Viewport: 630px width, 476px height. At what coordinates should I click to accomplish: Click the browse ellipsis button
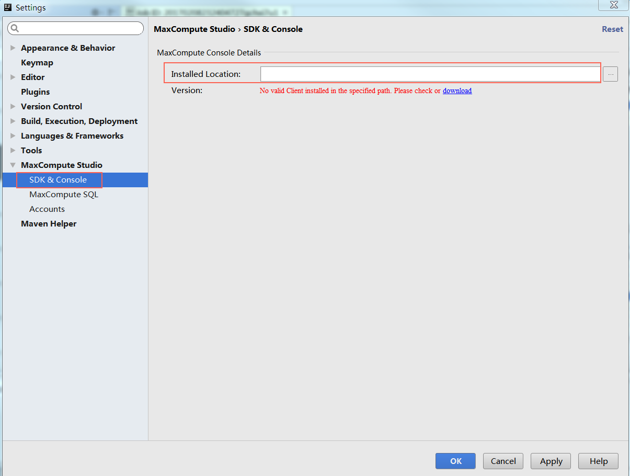pyautogui.click(x=610, y=74)
